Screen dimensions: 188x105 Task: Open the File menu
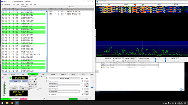[x=2, y=4]
